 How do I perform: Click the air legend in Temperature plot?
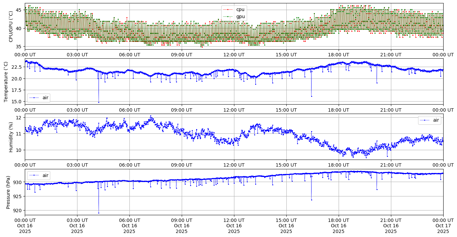pyautogui.click(x=45, y=98)
